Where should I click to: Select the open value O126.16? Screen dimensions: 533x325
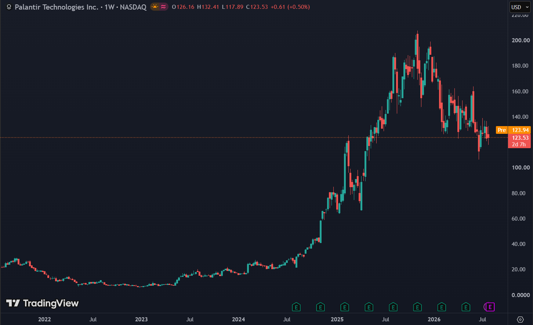point(183,7)
